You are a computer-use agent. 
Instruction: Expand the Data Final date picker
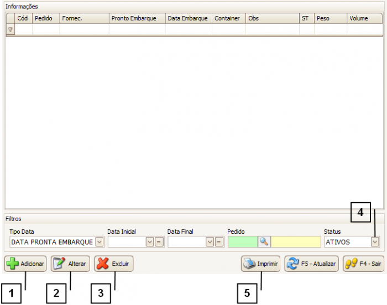210,241
